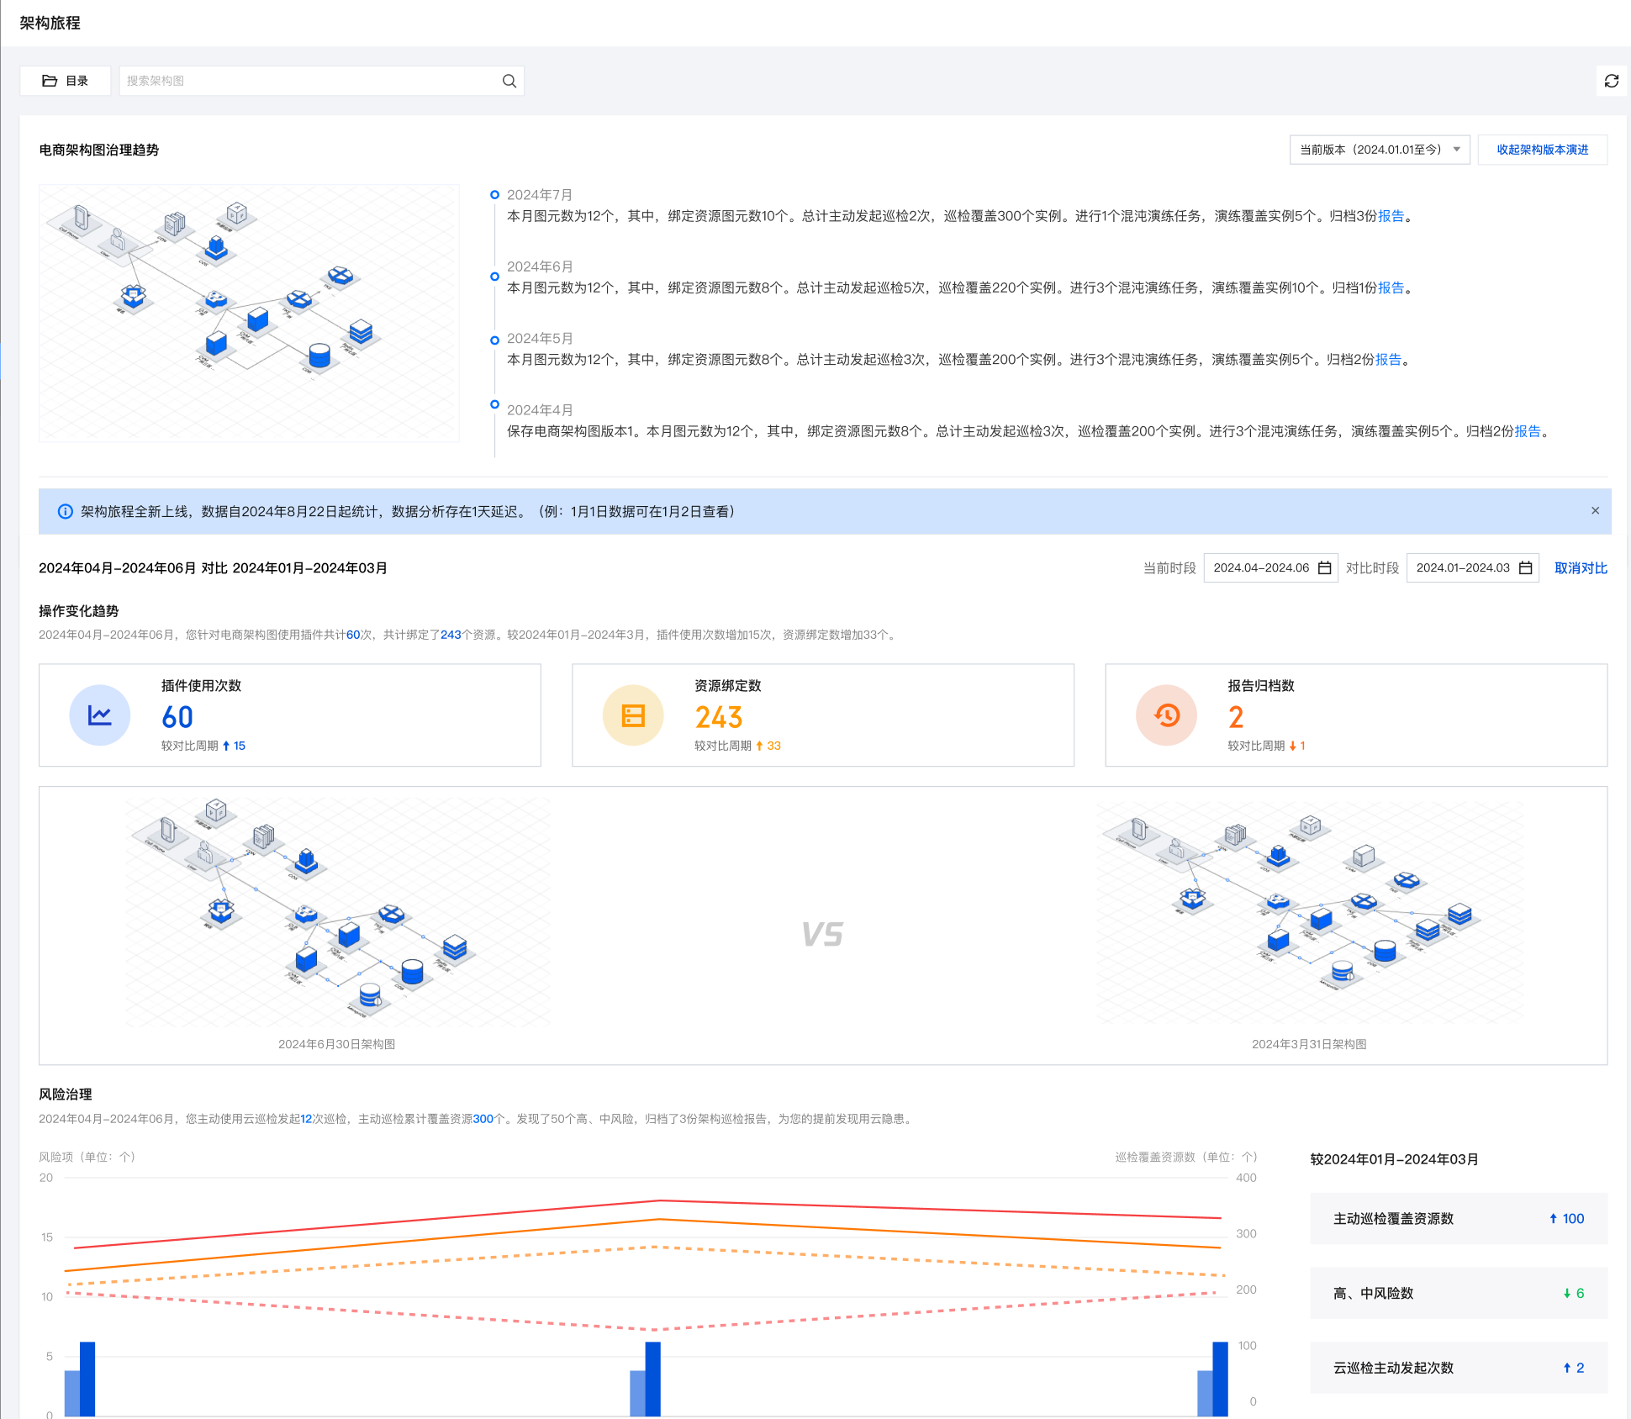The height and width of the screenshot is (1419, 1631).
Task: Click the highlighted 60 in 操作变化趋势 summary
Action: (x=353, y=635)
